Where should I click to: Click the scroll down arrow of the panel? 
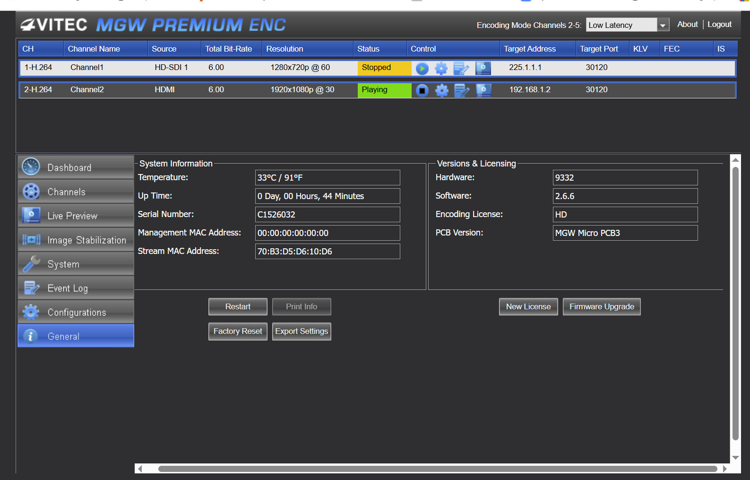pos(735,457)
